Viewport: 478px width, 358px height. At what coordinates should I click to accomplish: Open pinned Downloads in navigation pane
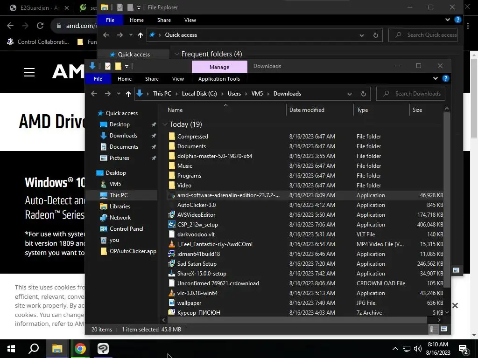pyautogui.click(x=123, y=136)
